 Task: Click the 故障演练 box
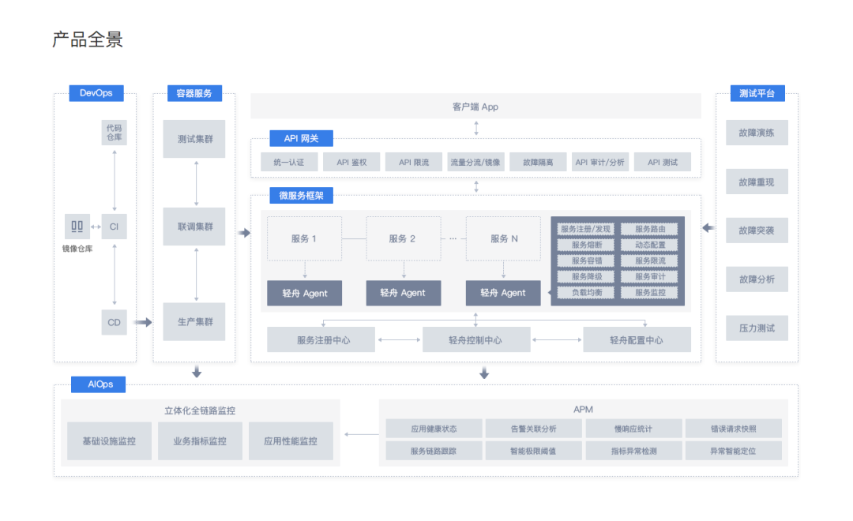(757, 132)
